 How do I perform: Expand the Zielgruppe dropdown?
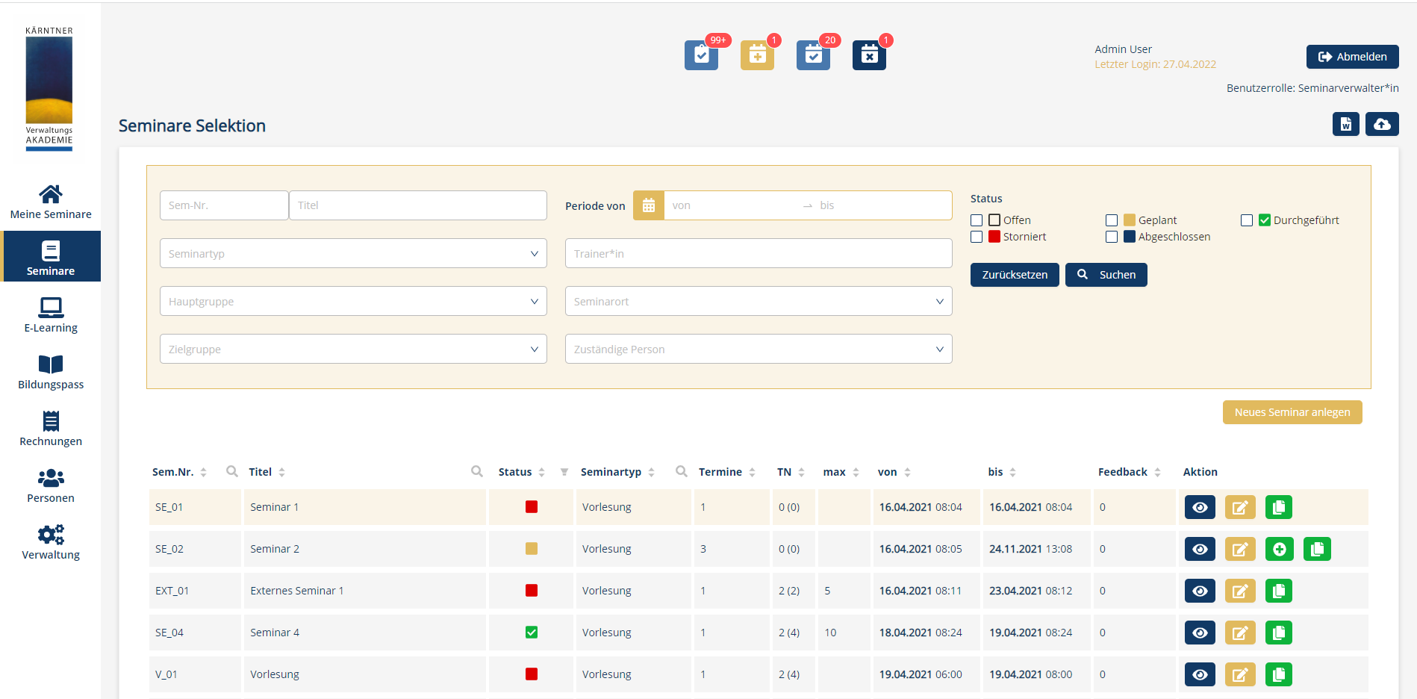point(353,349)
